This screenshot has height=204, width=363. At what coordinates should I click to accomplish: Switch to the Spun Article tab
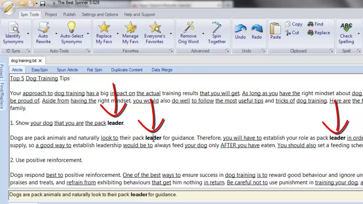point(67,70)
